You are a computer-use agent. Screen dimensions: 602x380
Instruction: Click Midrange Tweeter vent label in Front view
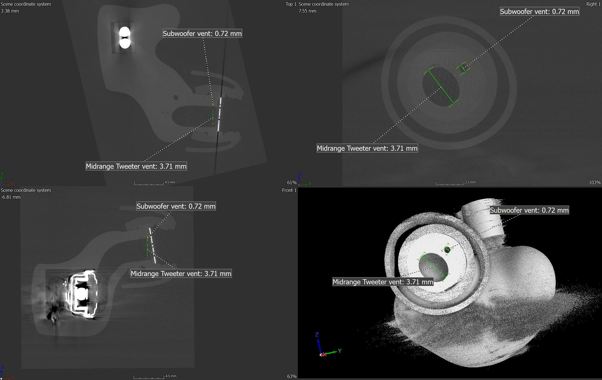[x=181, y=274]
